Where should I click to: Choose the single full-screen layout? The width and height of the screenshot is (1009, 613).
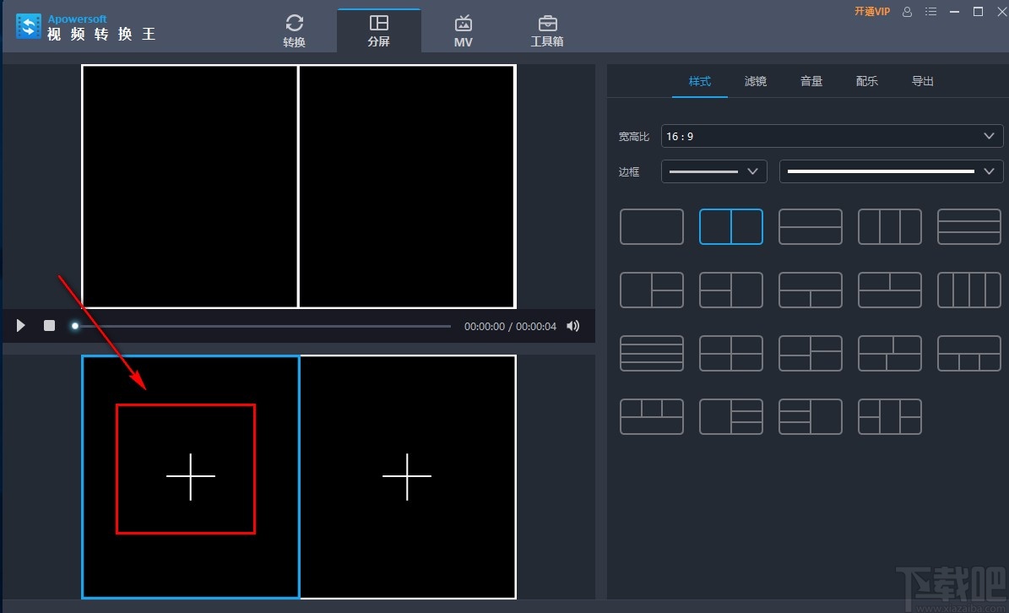point(651,226)
